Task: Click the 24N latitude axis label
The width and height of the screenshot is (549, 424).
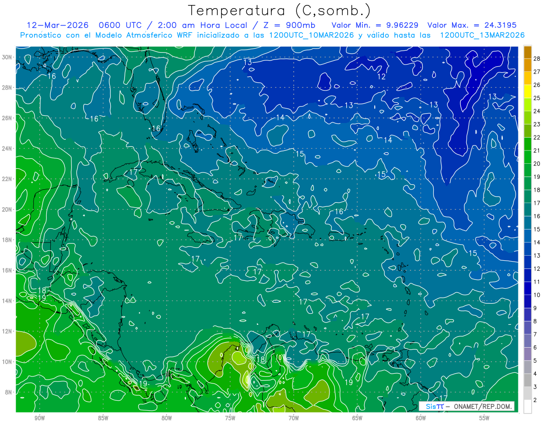Action: 6,149
